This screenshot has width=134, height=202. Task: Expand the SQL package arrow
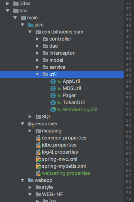[30, 117]
